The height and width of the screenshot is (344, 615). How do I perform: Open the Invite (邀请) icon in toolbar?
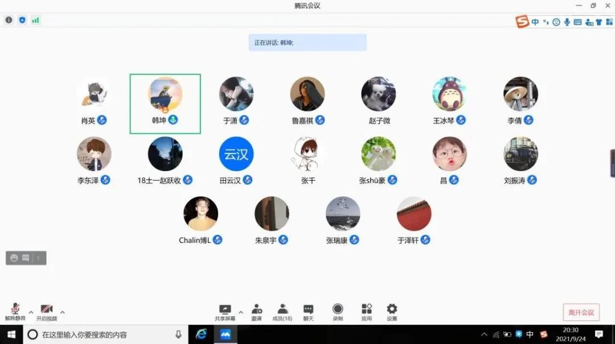[256, 310]
